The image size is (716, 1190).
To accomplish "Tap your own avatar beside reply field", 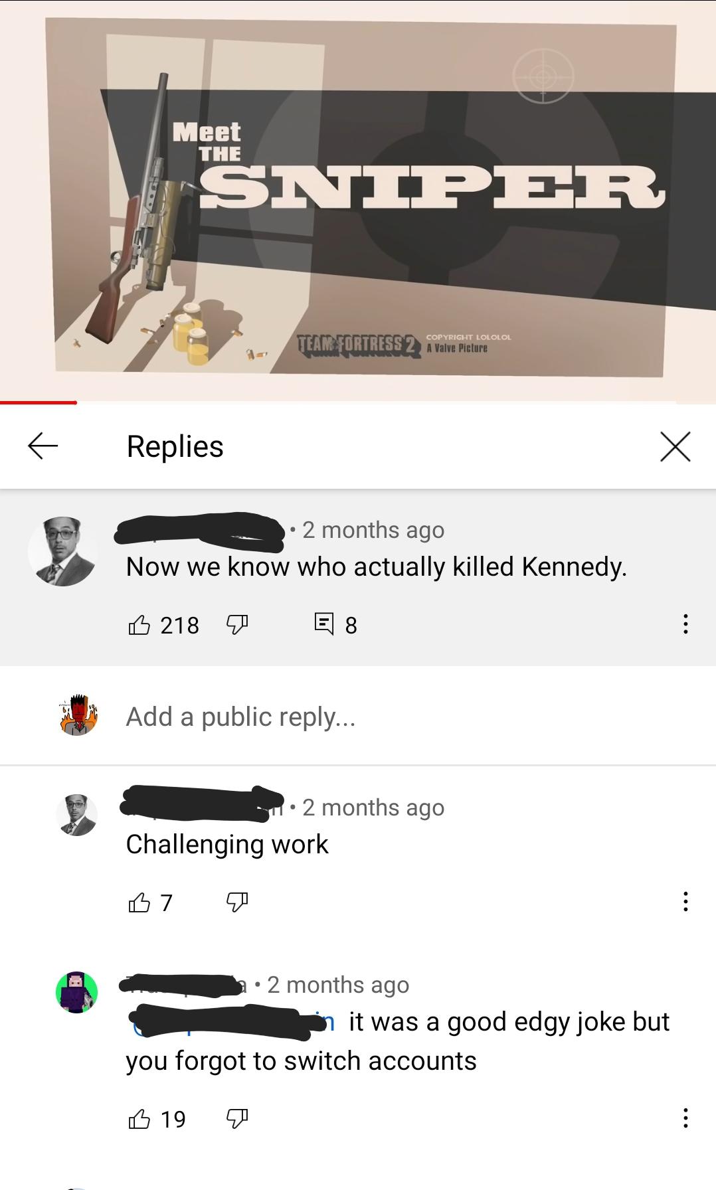I will coord(78,715).
